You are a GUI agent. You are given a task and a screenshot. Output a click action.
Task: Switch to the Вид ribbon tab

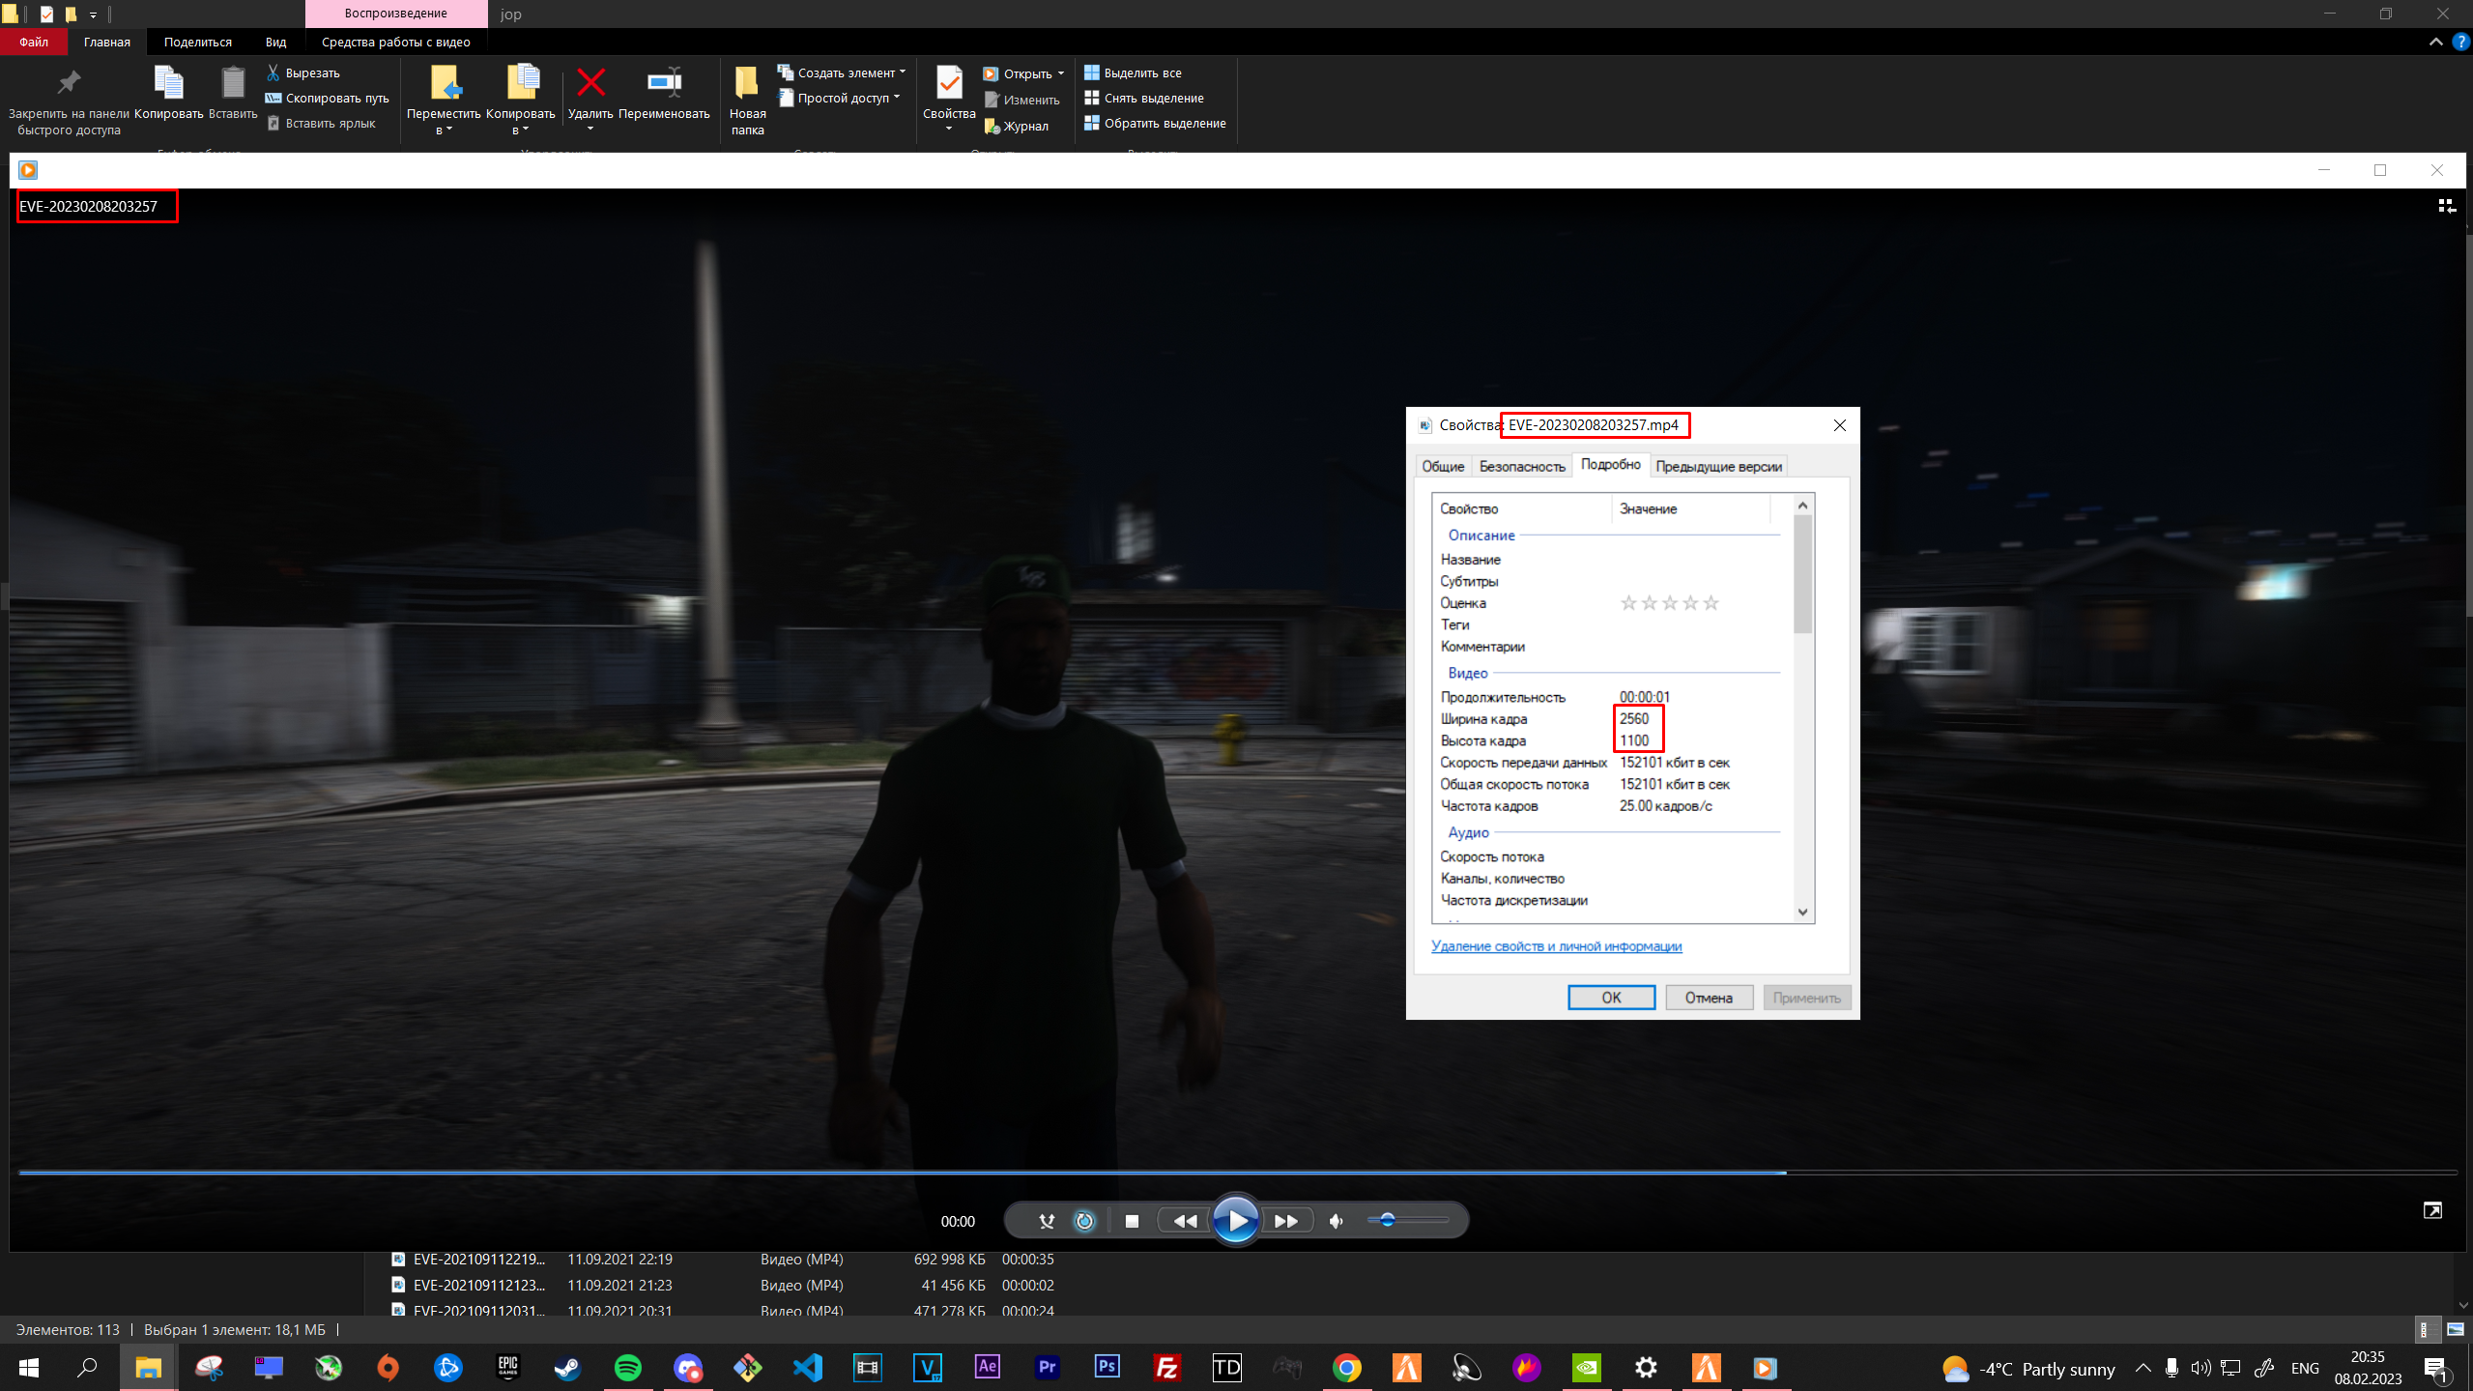pyautogui.click(x=275, y=42)
